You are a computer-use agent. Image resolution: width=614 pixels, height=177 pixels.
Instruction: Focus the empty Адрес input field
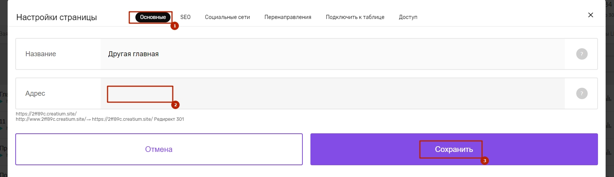coord(333,93)
